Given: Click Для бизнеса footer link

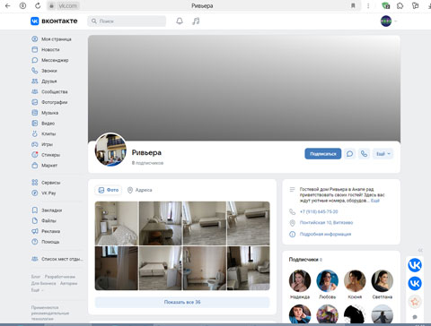Looking at the screenshot, I should (43, 283).
